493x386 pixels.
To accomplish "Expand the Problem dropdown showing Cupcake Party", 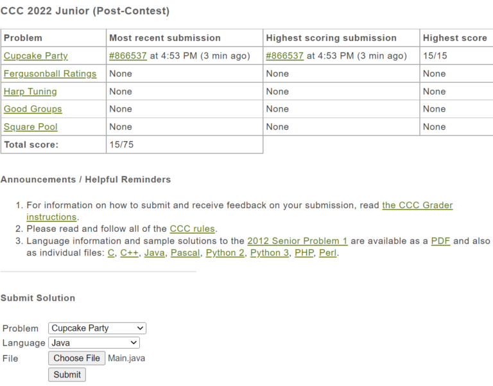I will pyautogui.click(x=98, y=328).
